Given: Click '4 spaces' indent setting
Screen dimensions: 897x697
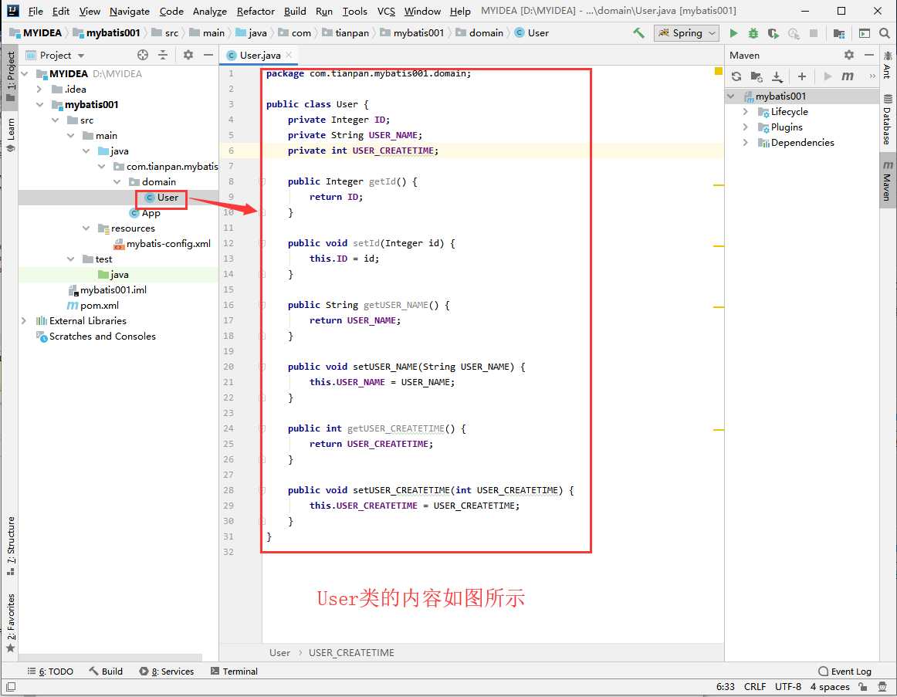Looking at the screenshot, I should point(830,687).
